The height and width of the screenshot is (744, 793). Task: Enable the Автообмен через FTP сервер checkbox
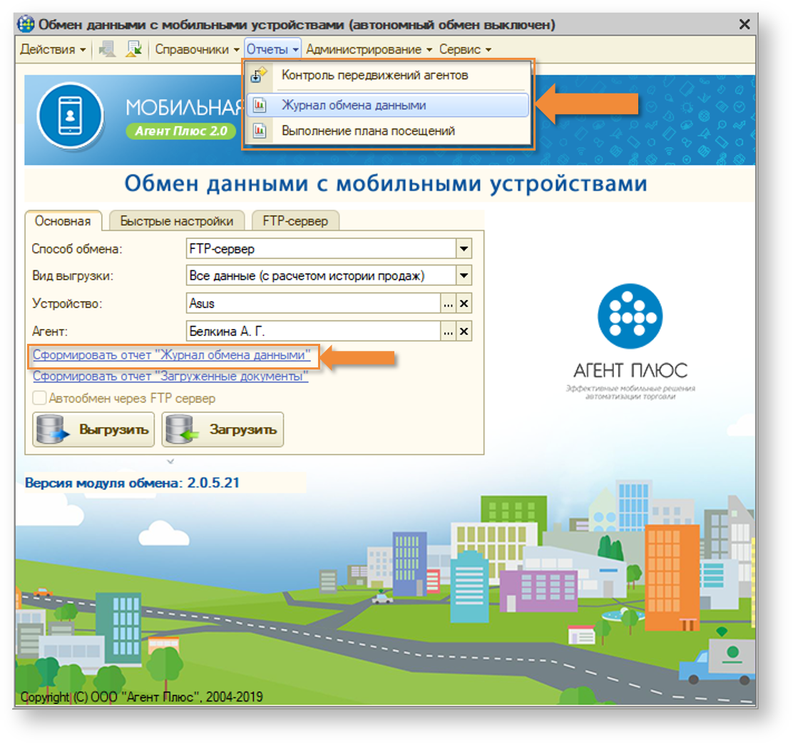tap(39, 398)
